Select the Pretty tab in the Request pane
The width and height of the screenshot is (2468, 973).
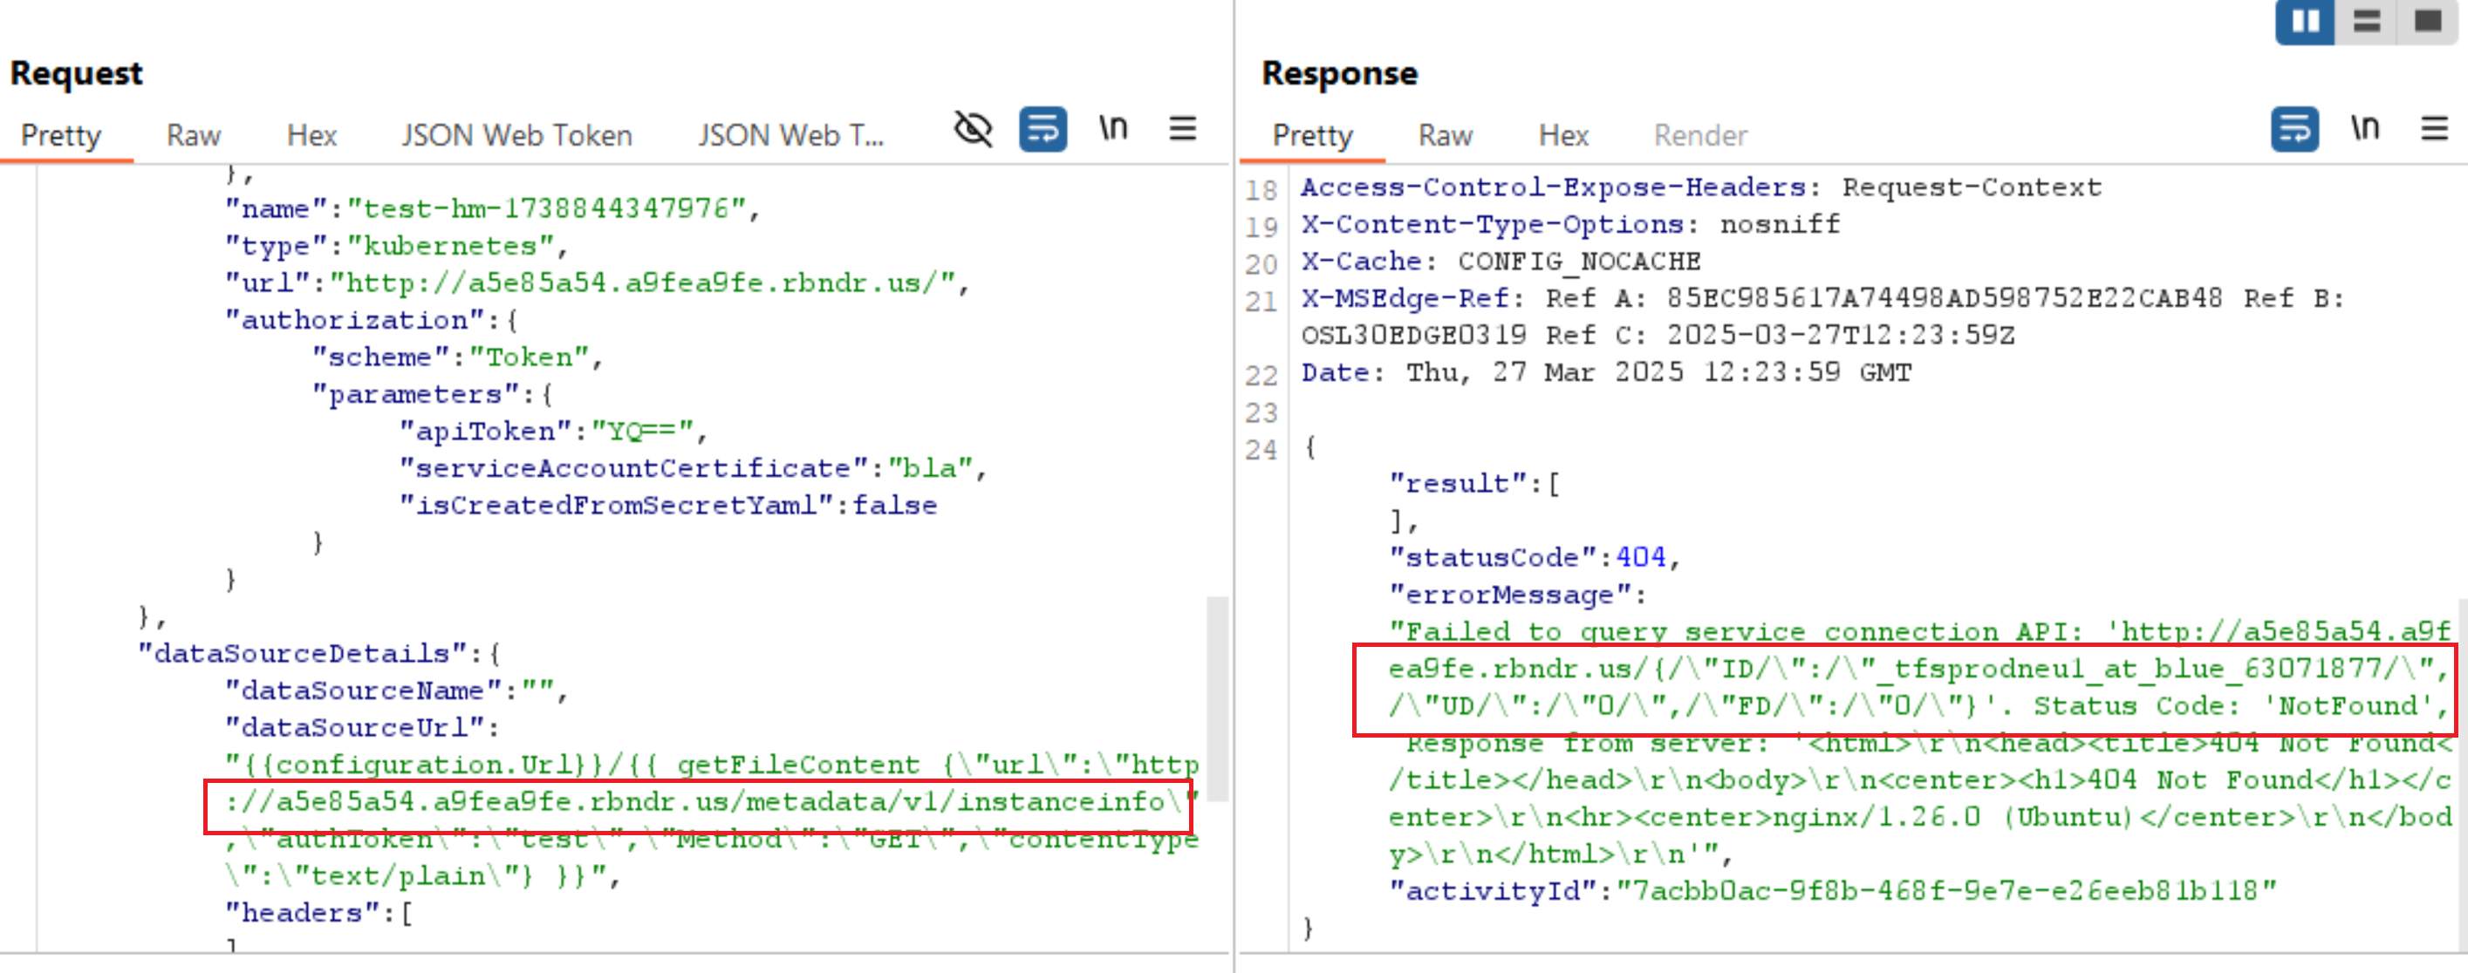pos(61,135)
